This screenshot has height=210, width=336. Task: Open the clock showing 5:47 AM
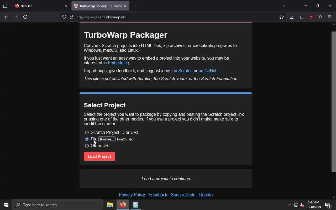[x=314, y=205]
